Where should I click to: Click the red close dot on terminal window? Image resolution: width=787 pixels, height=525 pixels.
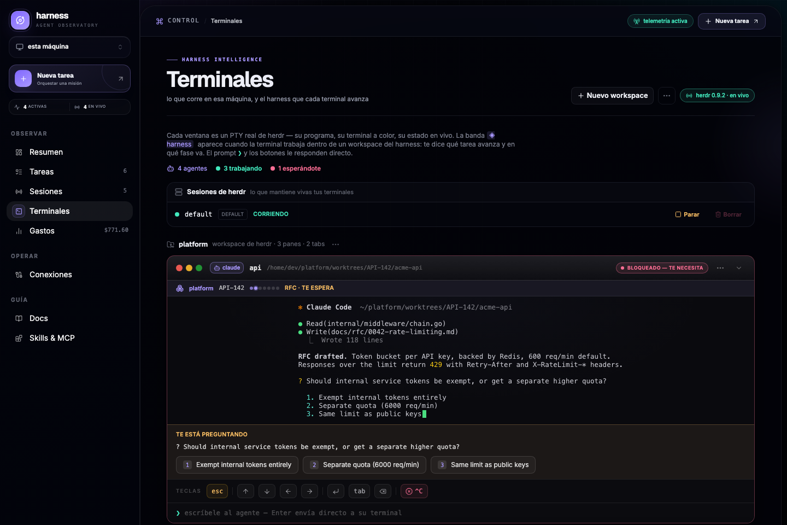(x=179, y=268)
